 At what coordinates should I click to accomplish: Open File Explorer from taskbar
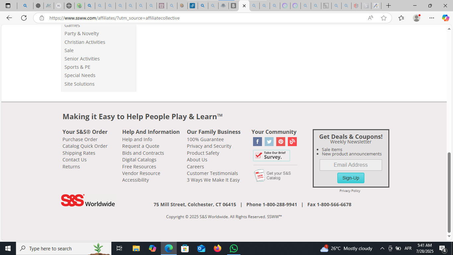pyautogui.click(x=136, y=248)
